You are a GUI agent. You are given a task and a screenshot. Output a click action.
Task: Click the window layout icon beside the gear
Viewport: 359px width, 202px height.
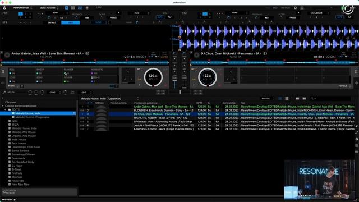point(302,8)
